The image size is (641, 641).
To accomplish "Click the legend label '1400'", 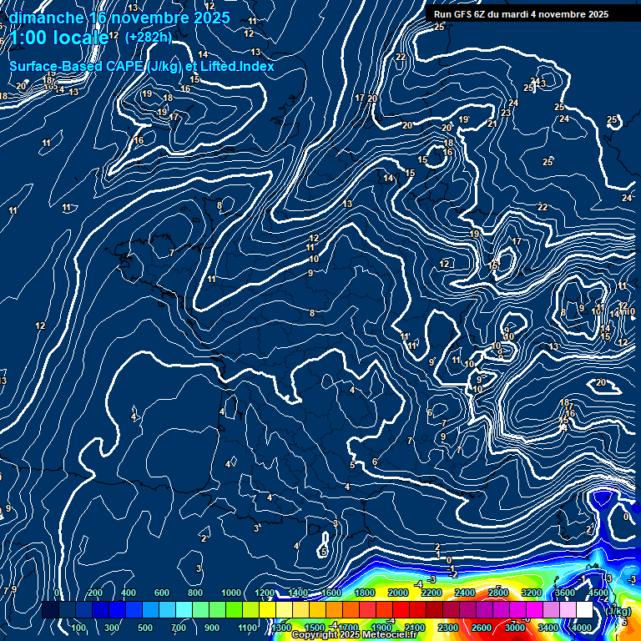I will coord(298,593).
